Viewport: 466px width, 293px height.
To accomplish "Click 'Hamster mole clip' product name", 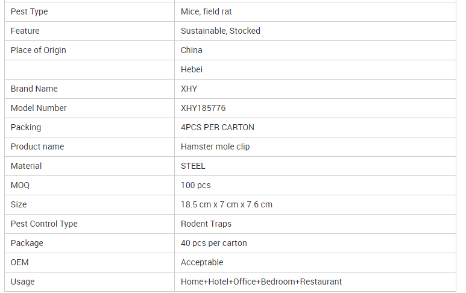I will click(x=215, y=146).
